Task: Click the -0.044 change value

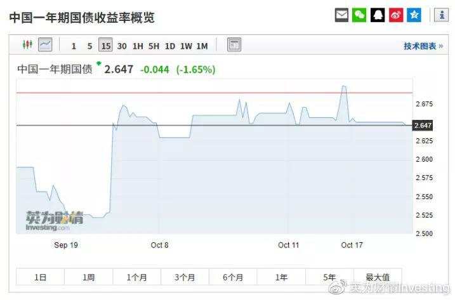Action: tap(155, 70)
